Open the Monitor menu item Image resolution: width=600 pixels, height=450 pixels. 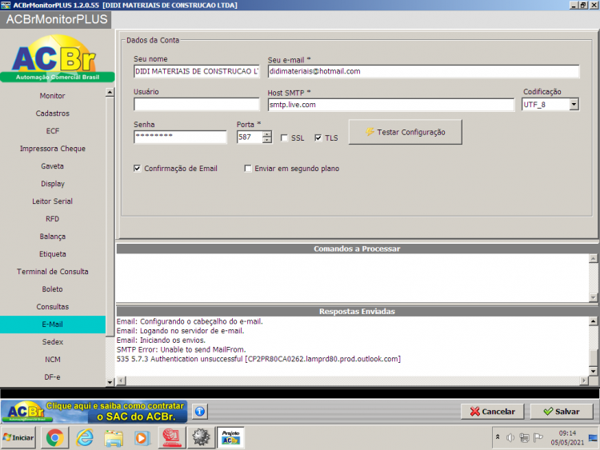tap(53, 96)
